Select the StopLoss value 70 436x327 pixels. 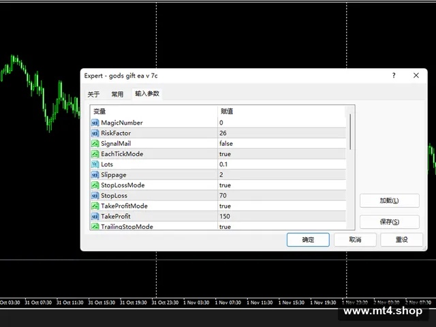coord(223,196)
